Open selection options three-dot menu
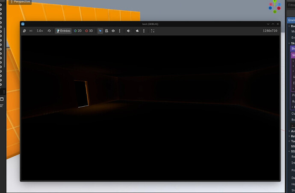Image resolution: width=295 pixels, height=193 pixels. [x=120, y=31]
